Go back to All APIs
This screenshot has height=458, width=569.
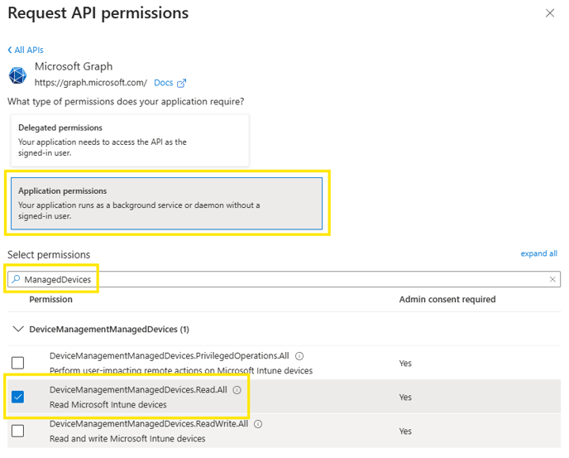[26, 50]
